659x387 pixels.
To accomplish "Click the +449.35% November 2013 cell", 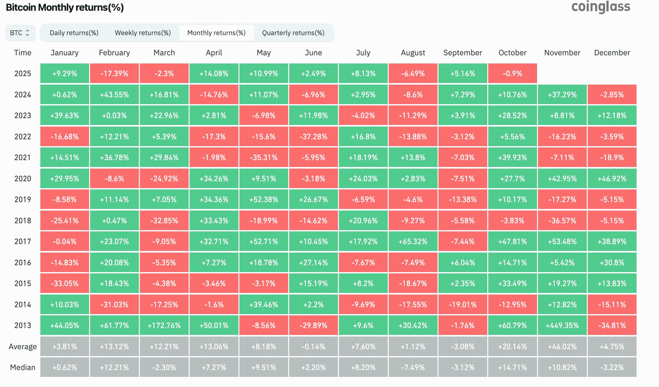I will pyautogui.click(x=562, y=325).
